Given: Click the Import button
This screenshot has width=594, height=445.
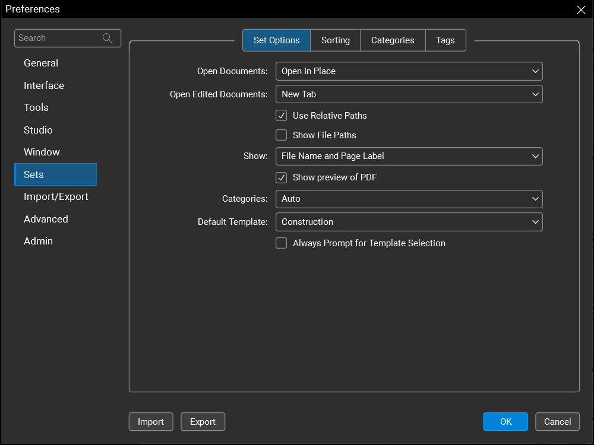Looking at the screenshot, I should pyautogui.click(x=151, y=422).
